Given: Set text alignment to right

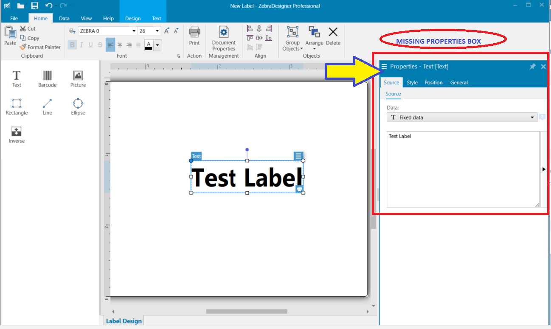Looking at the screenshot, I should pos(129,45).
